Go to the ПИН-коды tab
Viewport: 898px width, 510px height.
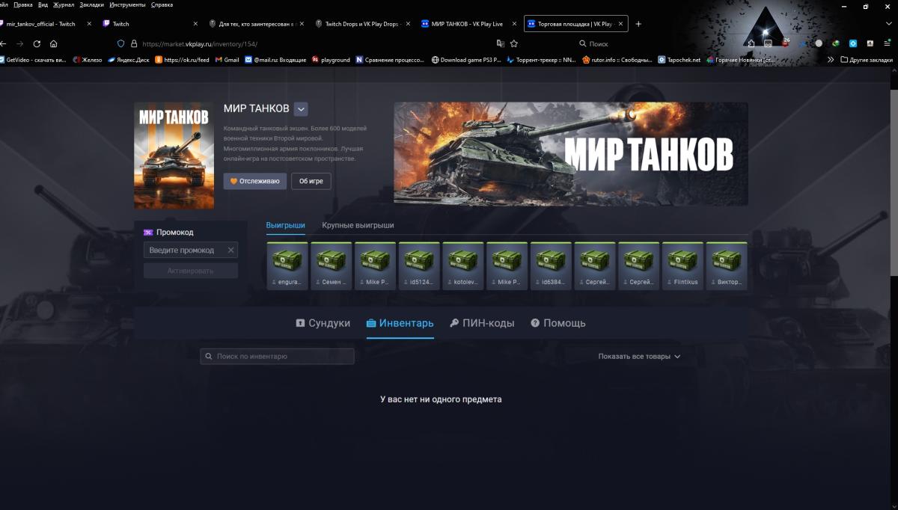482,323
